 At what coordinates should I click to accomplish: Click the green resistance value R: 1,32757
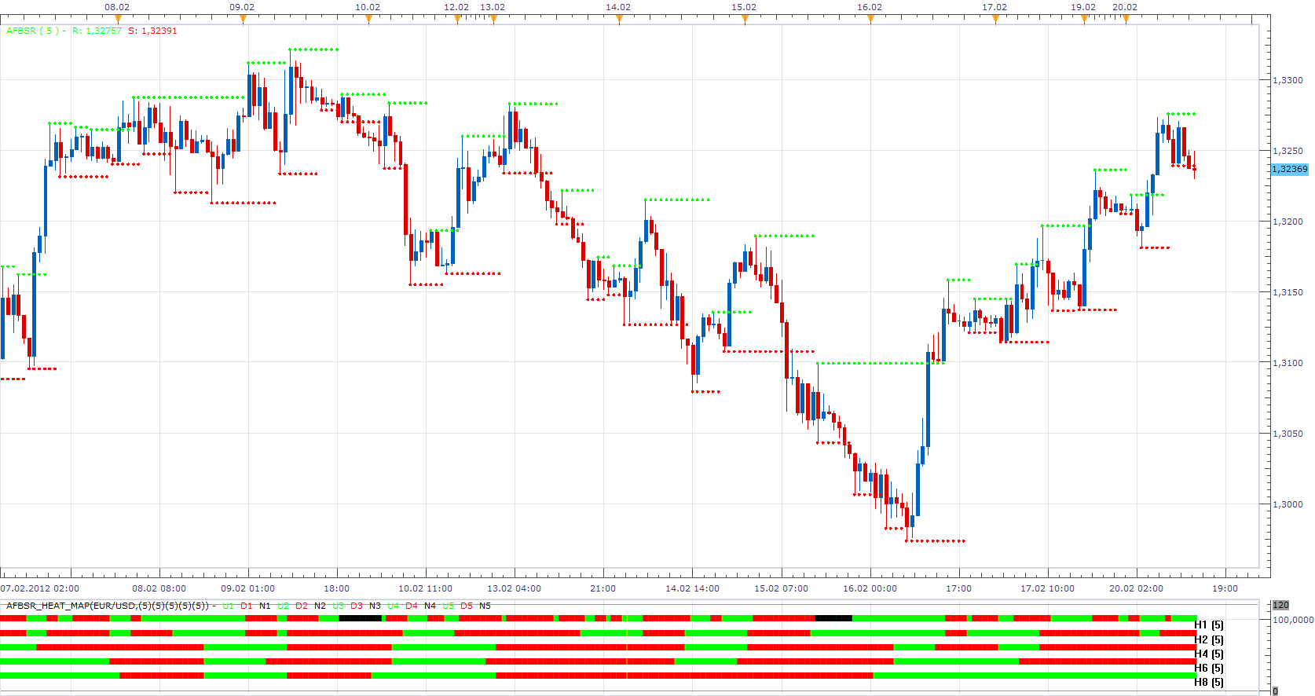[x=97, y=31]
